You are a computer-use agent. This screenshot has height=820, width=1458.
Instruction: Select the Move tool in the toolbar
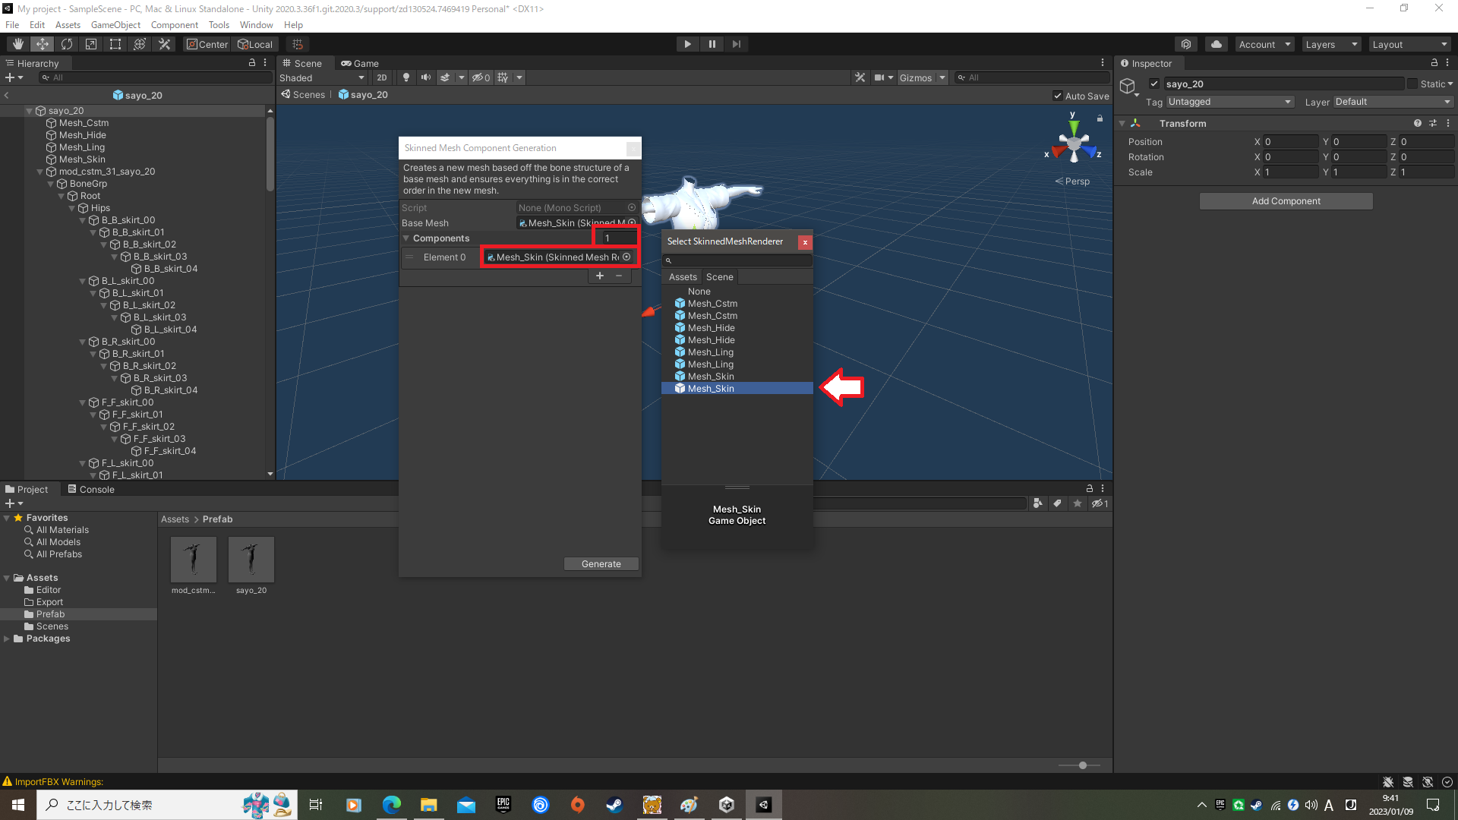click(x=43, y=44)
